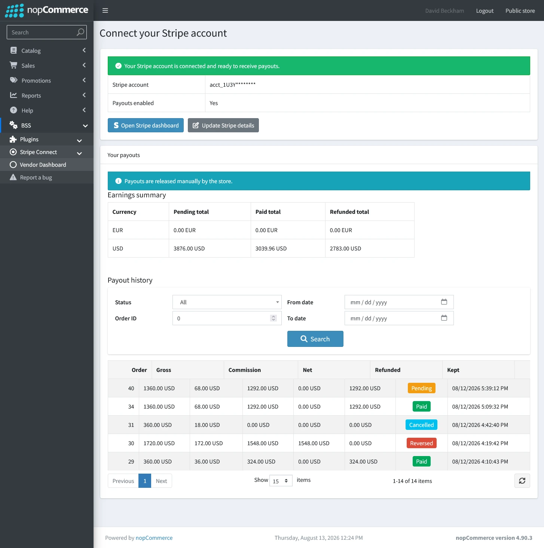Click the Stripe Connect circle icon
The width and height of the screenshot is (544, 548).
[13, 152]
